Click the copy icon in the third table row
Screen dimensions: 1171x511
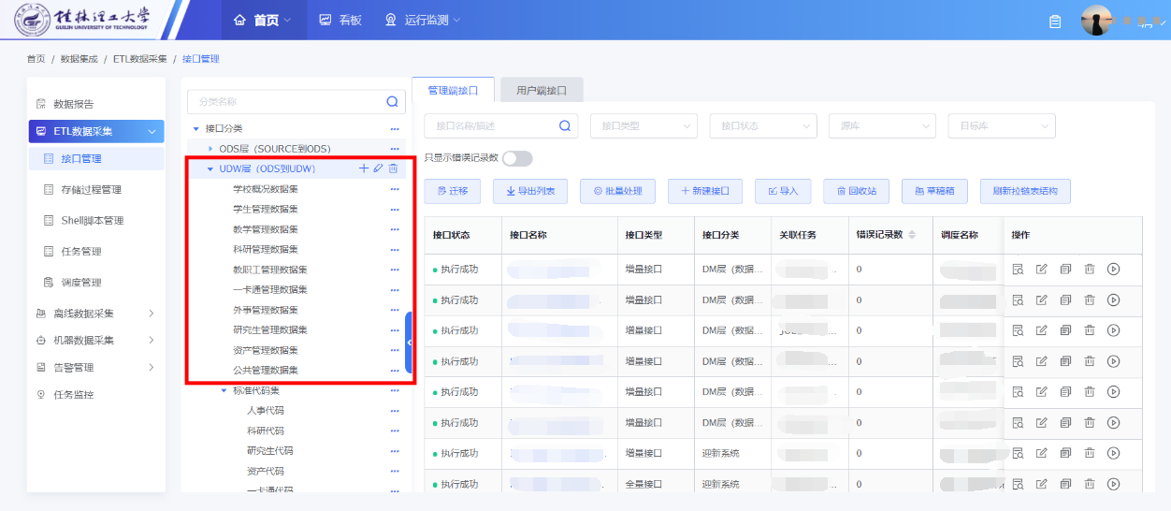(1065, 330)
